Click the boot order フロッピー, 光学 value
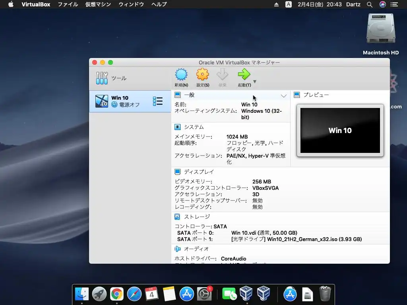Screen dimensions: 407x305 (x=255, y=146)
